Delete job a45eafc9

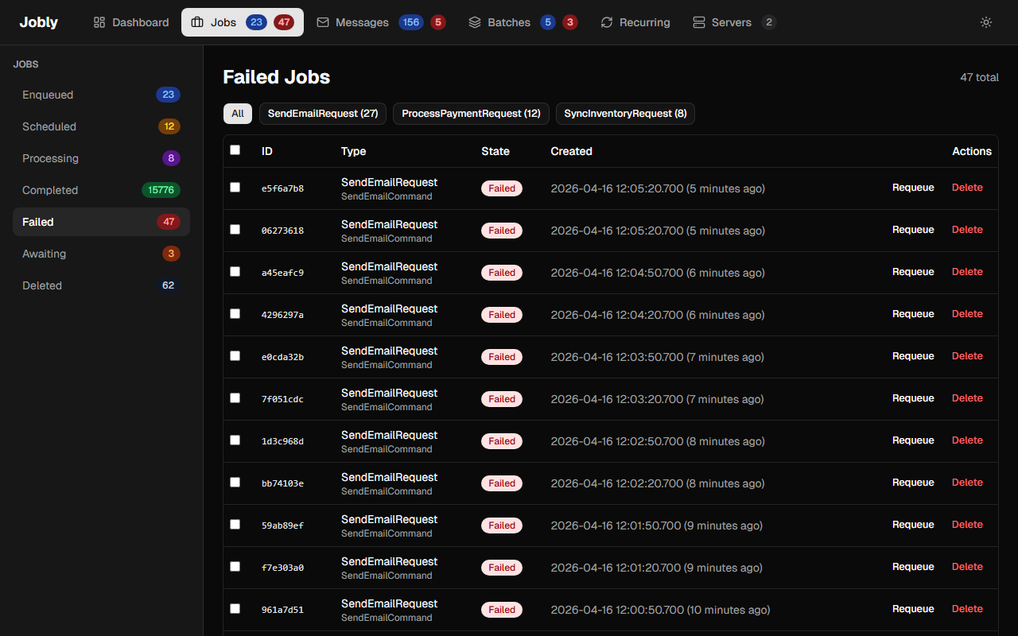pos(967,272)
